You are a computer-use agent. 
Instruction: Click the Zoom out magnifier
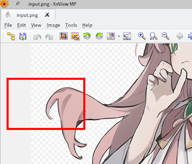tap(165, 36)
